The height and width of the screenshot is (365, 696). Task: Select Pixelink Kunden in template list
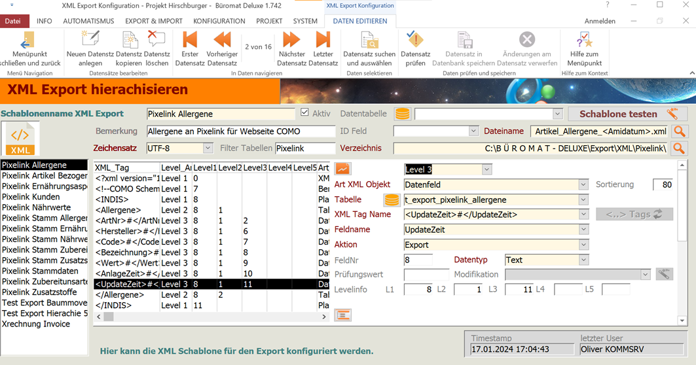click(x=31, y=197)
